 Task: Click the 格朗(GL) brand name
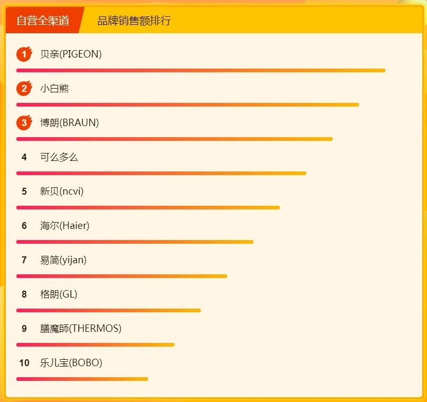[x=59, y=294]
